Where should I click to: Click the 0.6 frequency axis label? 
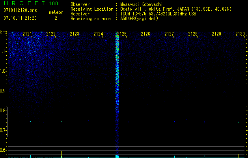point(3,150)
